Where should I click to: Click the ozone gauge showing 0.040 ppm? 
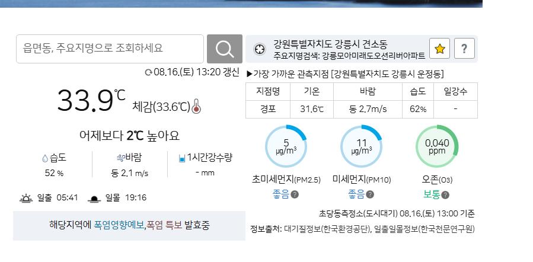tap(437, 146)
